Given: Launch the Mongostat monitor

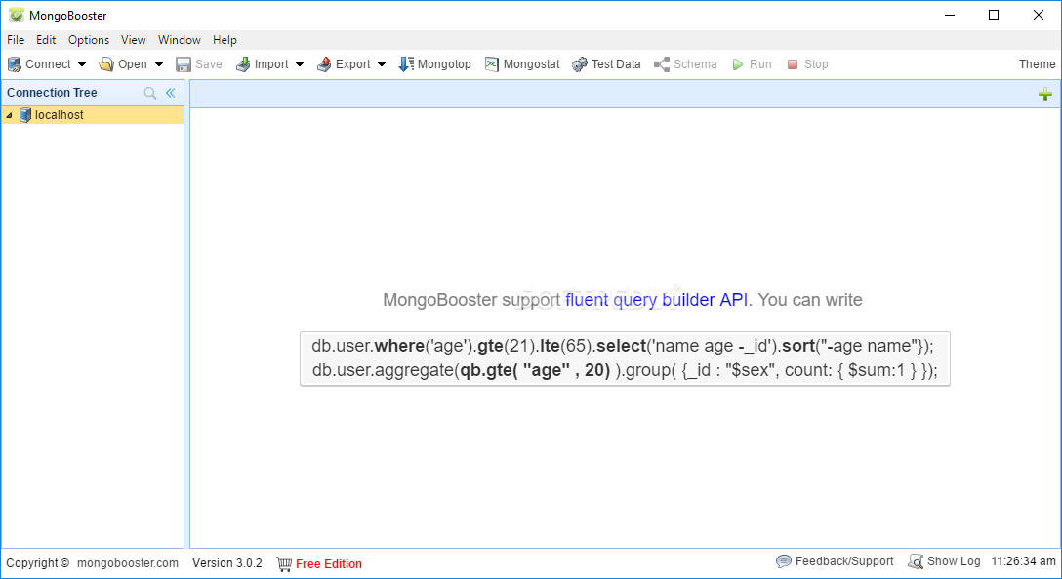Looking at the screenshot, I should 522,64.
